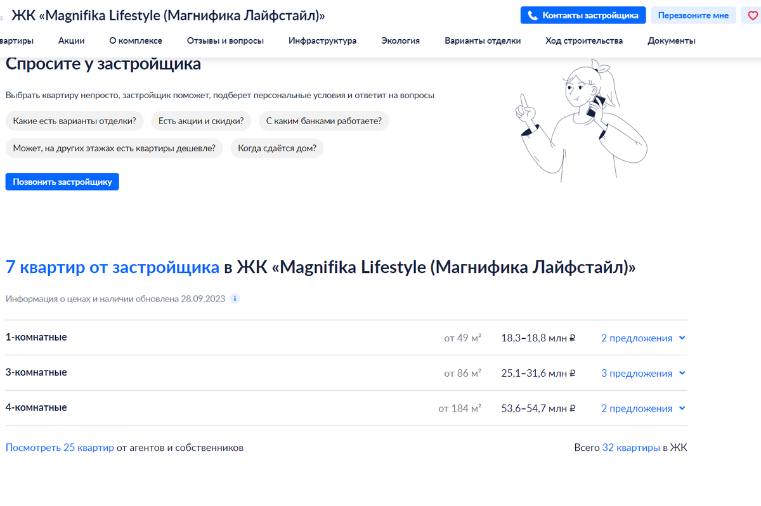Click the 7 квартир от застройщика link
761x506 pixels.
point(112,267)
